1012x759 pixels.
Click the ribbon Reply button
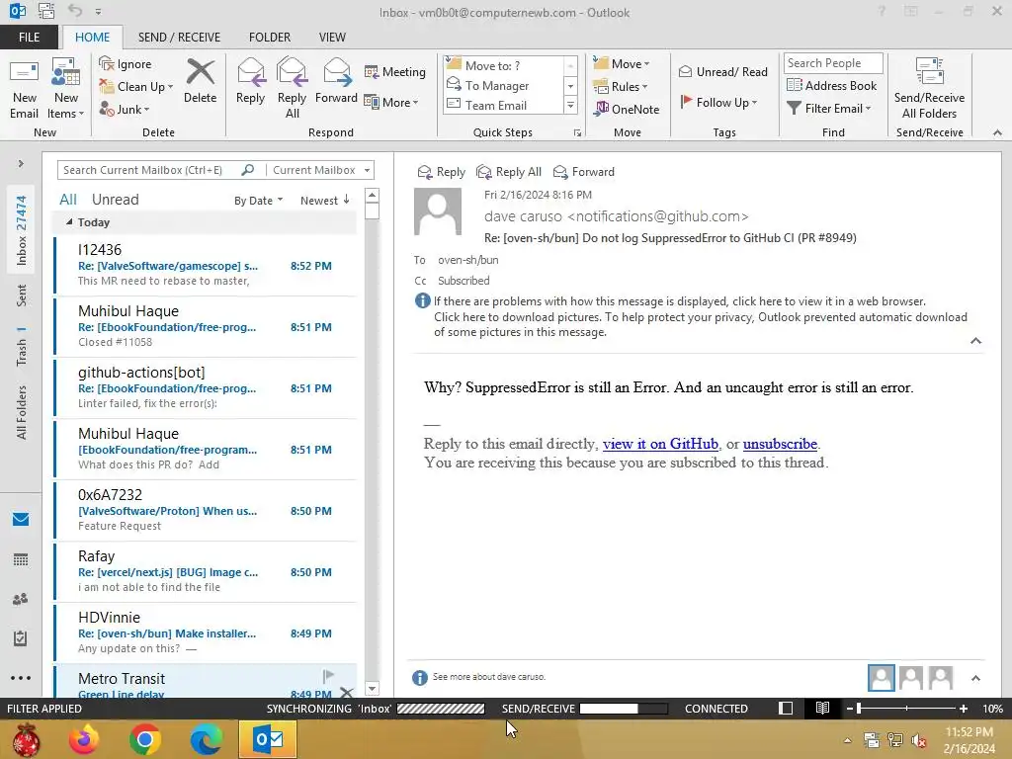click(x=250, y=81)
